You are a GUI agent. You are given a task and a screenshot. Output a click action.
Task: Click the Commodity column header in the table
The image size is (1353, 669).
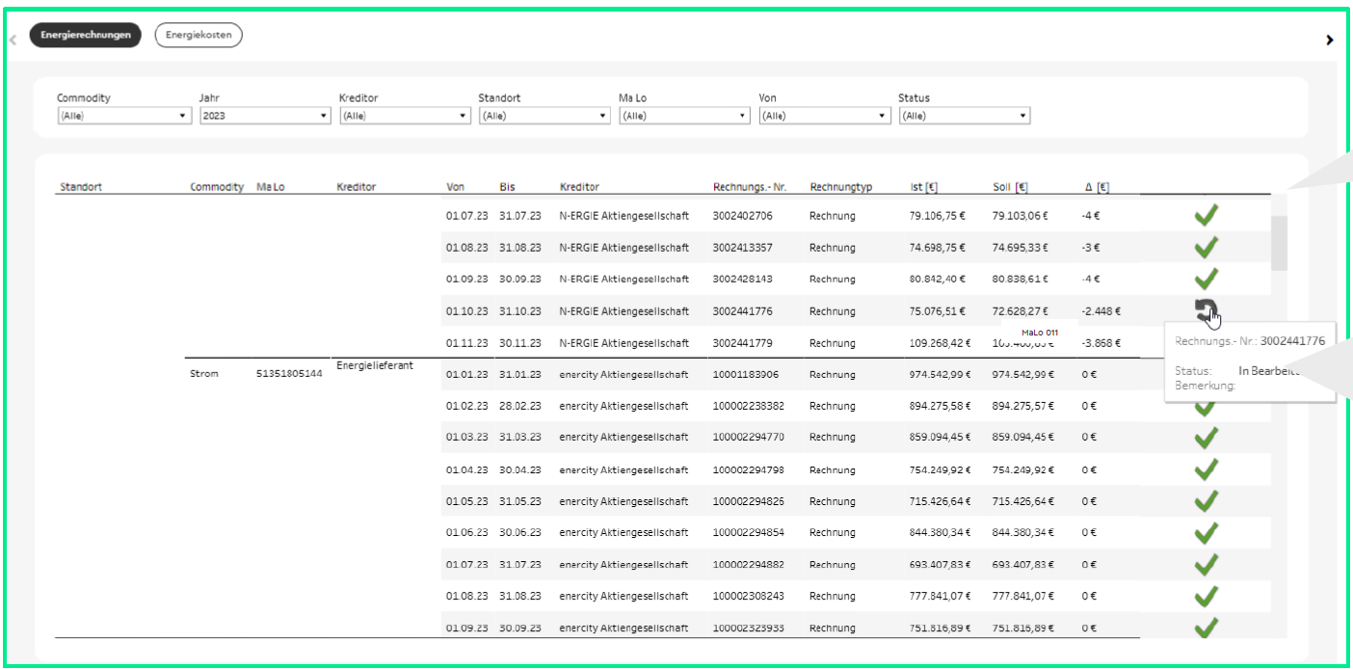pos(217,187)
